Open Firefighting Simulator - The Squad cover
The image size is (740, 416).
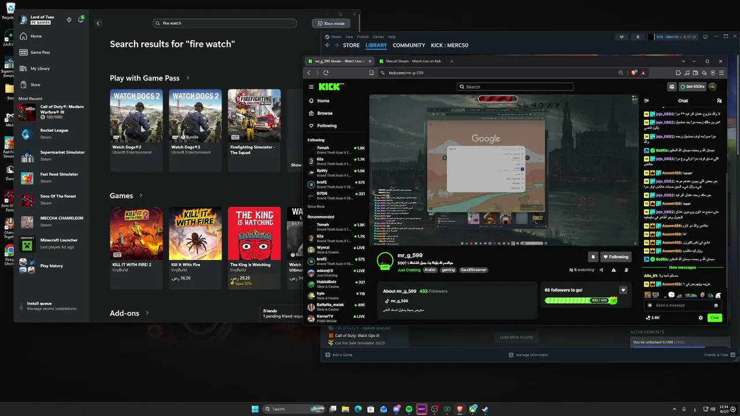(x=254, y=116)
